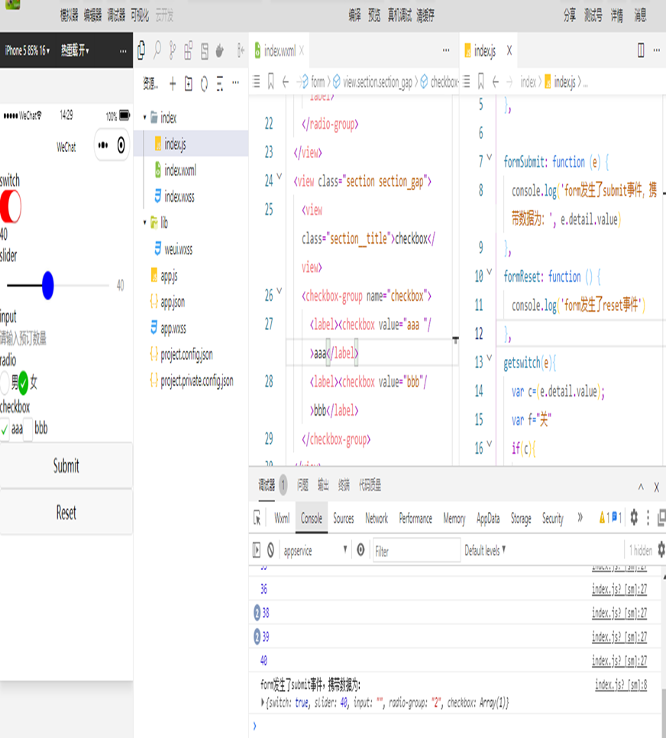Switch to the 问题 panel tab
Image resolution: width=666 pixels, height=738 pixels.
coord(302,485)
